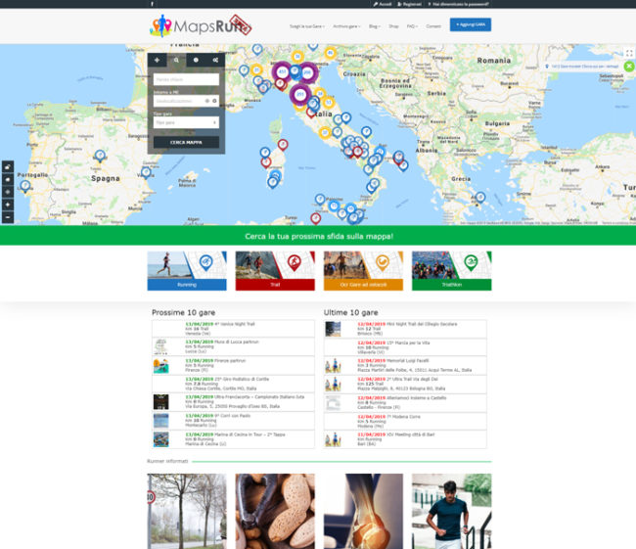Click the Aggiungi GARA button
Viewport: 636px width, 549px height.
(471, 24)
